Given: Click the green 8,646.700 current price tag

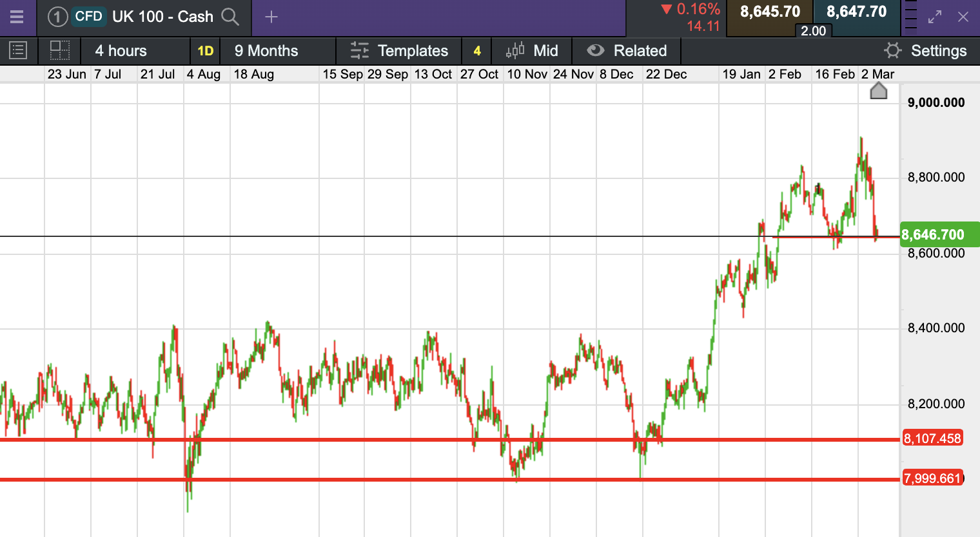Looking at the screenshot, I should (x=939, y=234).
